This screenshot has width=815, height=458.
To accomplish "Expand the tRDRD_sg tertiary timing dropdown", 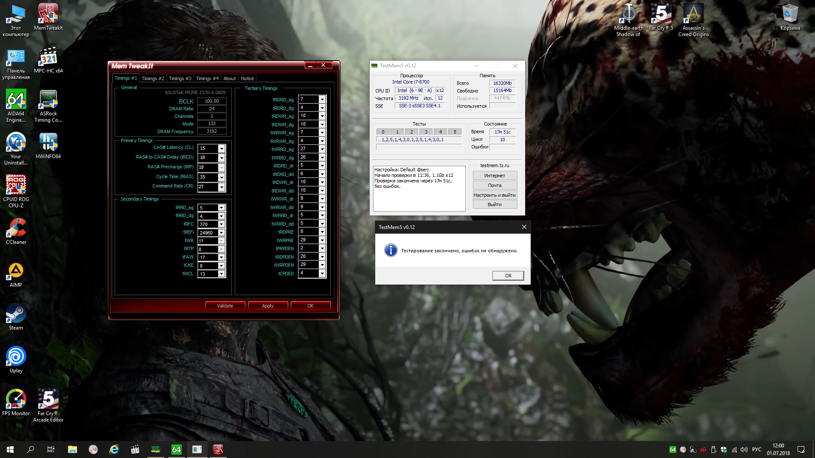I will point(322,100).
